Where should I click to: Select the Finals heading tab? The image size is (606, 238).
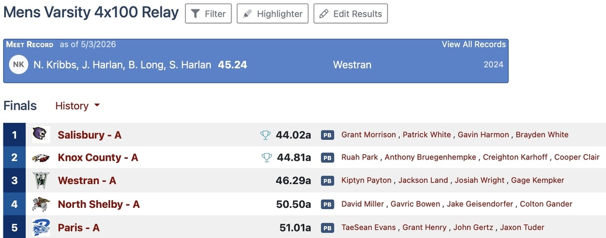[x=20, y=106]
